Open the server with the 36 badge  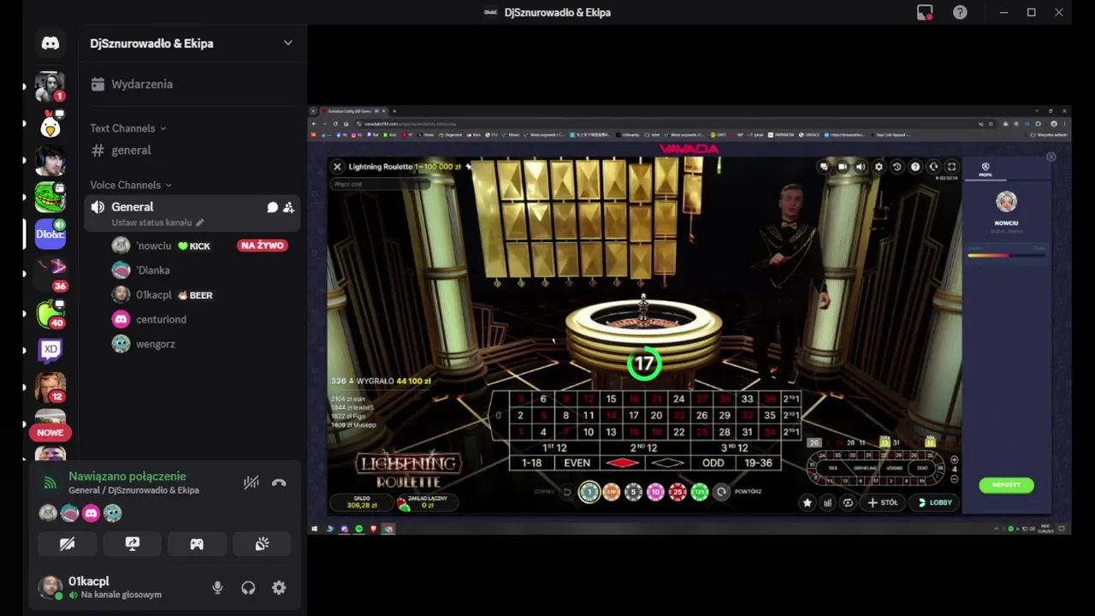coord(50,272)
